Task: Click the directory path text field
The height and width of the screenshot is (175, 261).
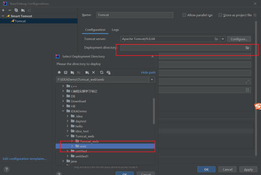Action: [x=103, y=80]
